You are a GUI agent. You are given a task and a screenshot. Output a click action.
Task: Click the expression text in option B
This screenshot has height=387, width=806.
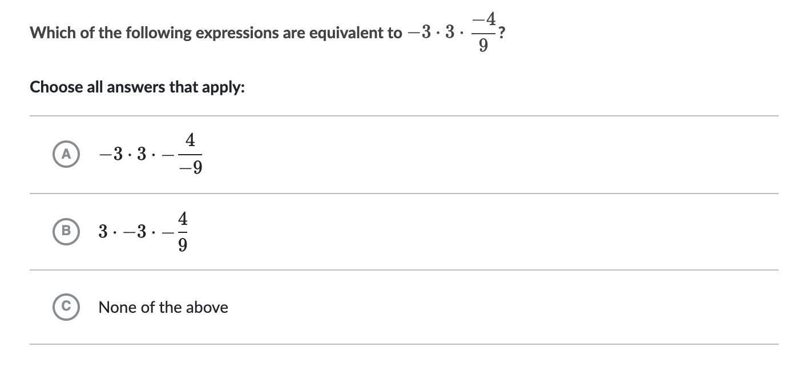143,231
